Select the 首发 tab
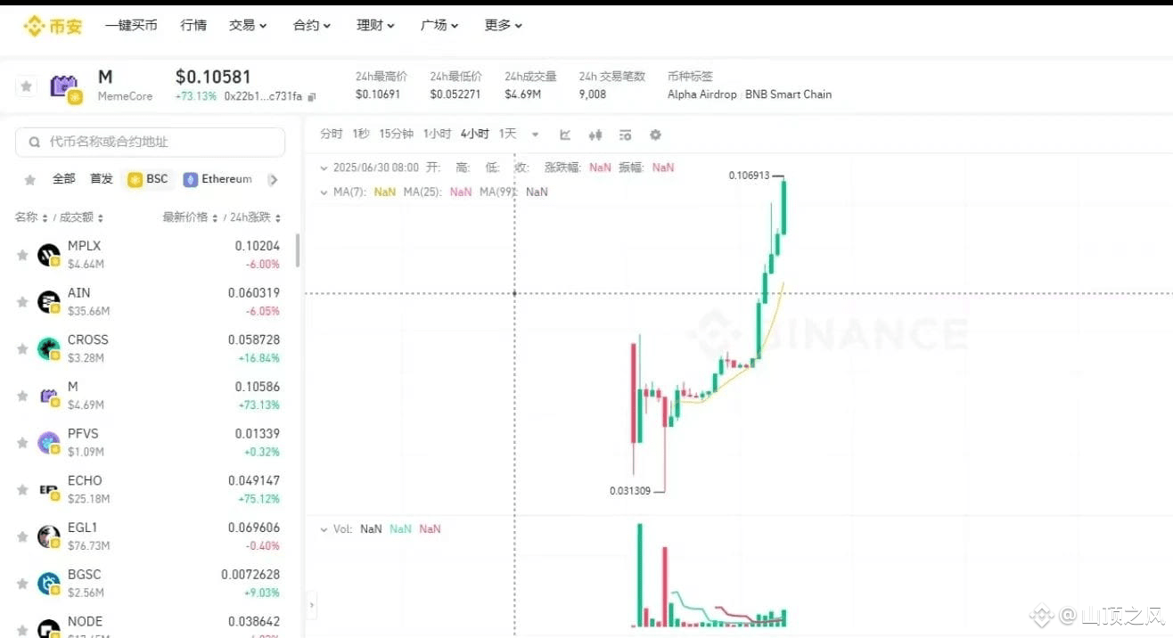Screen dimensions: 1173x638 coord(102,179)
